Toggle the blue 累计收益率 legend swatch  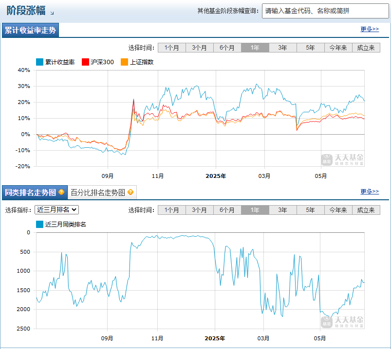[x=39, y=62]
